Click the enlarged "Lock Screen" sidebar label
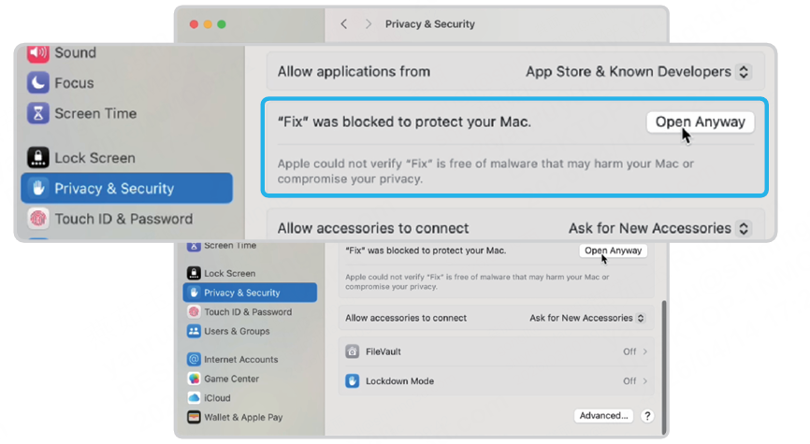This screenshot has height=444, width=810. [95, 157]
